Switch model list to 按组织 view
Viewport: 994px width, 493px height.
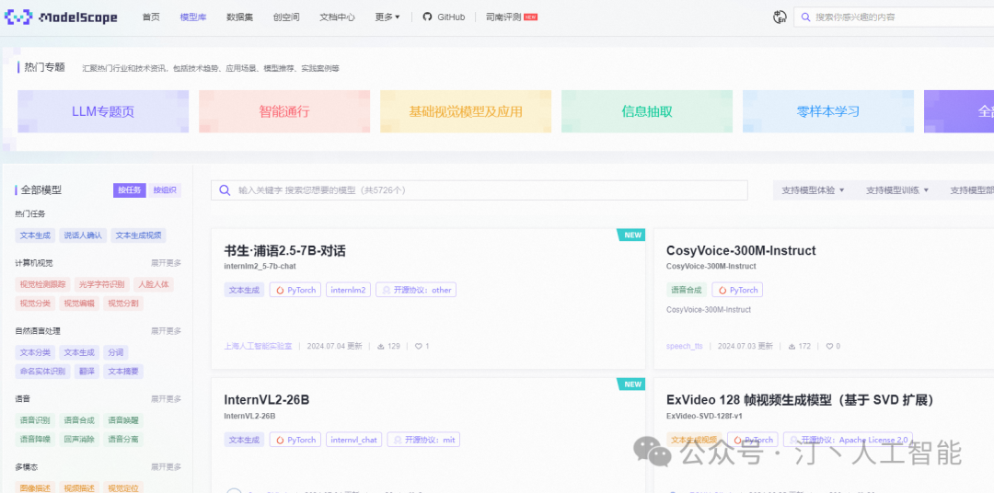coord(164,190)
